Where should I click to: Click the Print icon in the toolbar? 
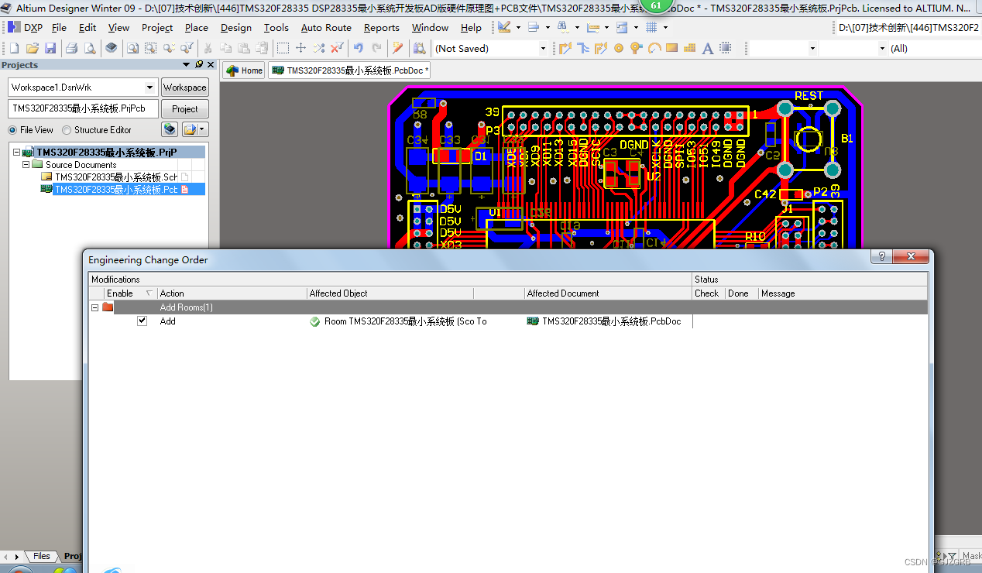coord(71,48)
